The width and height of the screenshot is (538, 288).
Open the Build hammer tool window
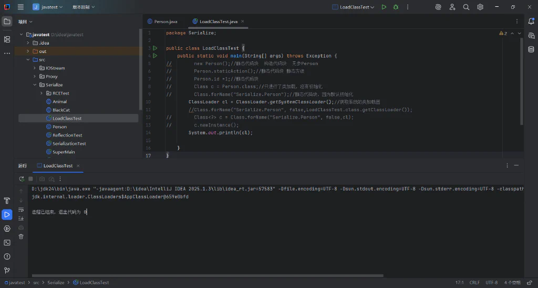7,201
